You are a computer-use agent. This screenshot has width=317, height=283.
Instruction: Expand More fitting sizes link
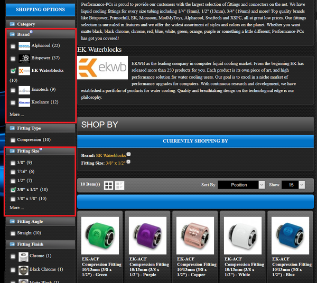tap(17, 208)
